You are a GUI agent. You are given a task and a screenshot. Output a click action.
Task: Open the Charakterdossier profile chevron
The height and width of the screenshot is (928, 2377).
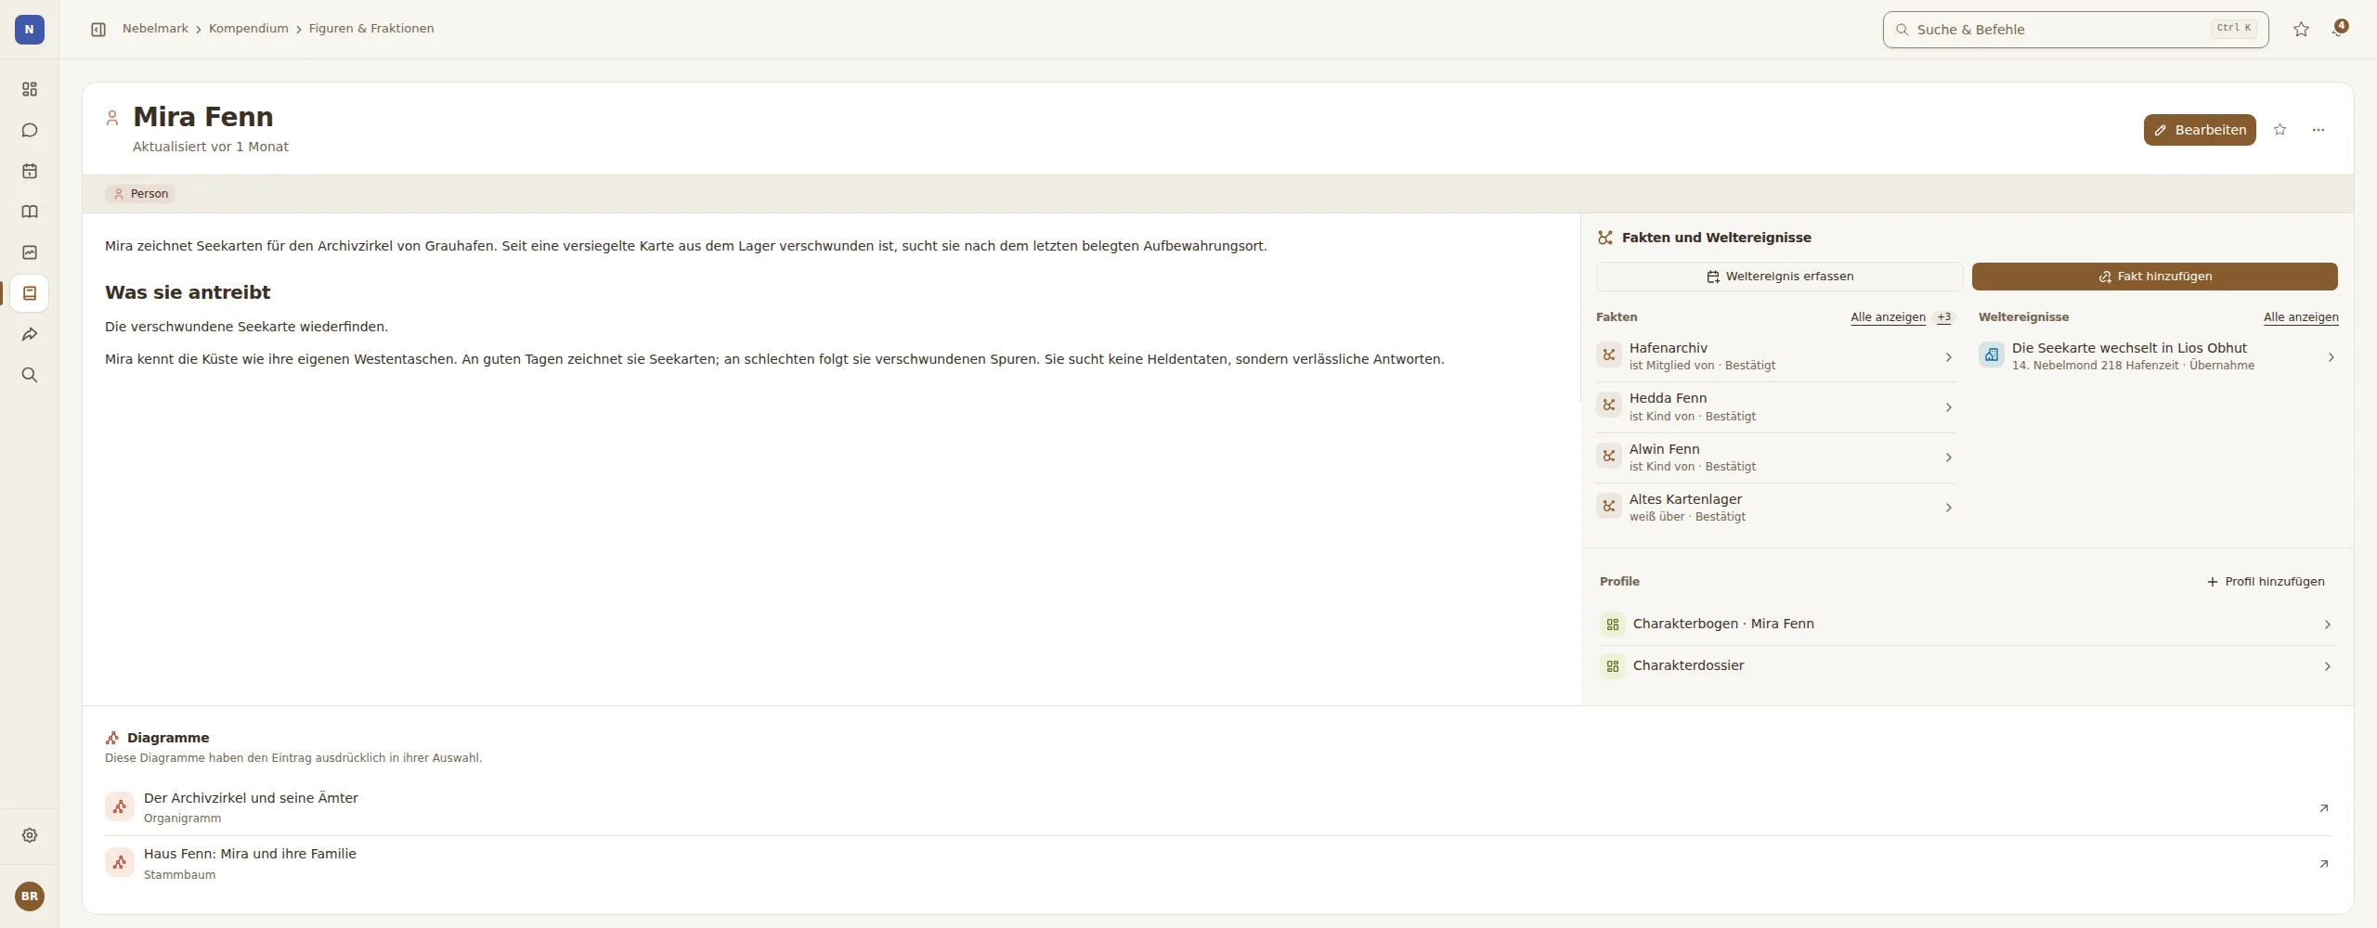click(2327, 666)
